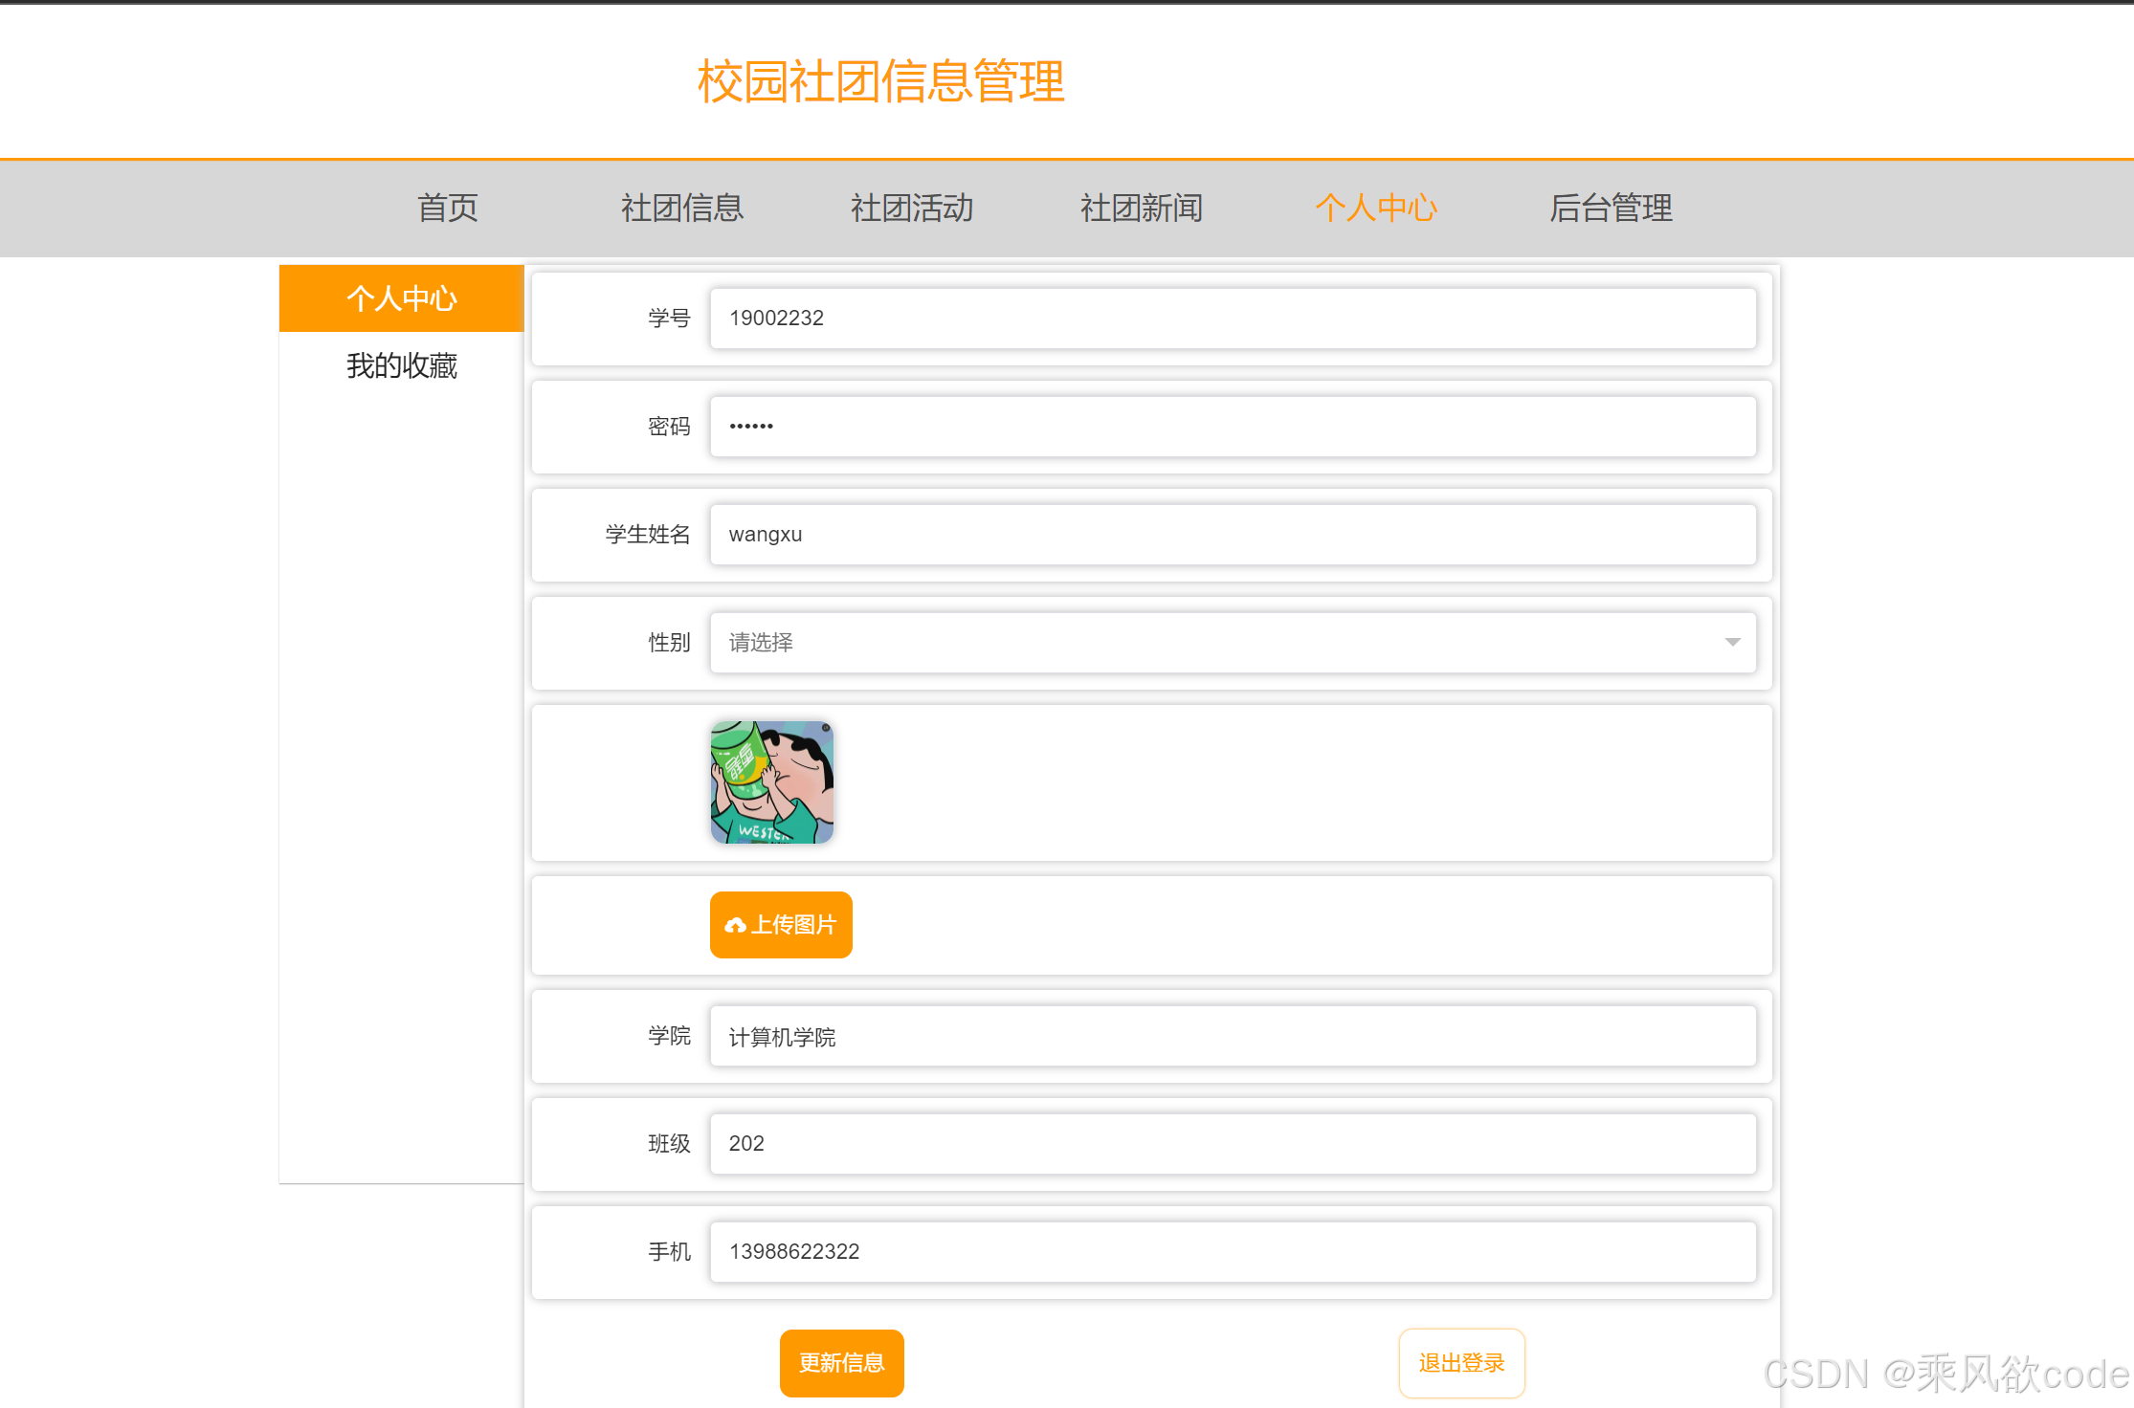Viewport: 2134px width, 1408px height.
Task: Click 退出登录 to log out
Action: [x=1461, y=1363]
